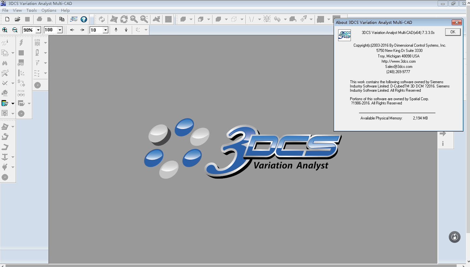Open the dropdown showing value 100

coord(60,30)
